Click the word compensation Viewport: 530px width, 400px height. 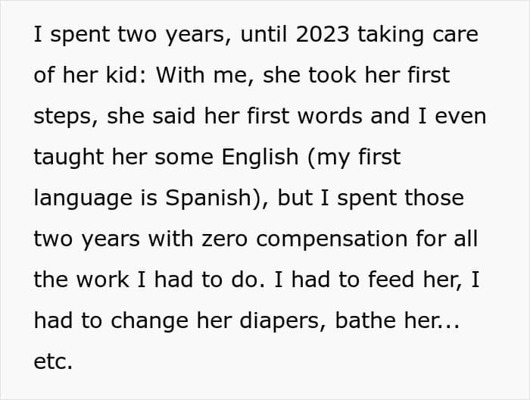tap(332, 239)
